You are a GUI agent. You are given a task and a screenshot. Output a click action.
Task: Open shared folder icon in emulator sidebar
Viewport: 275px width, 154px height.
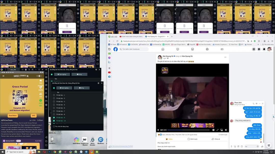[x=46, y=101]
